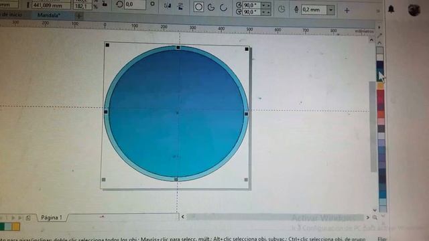429x241 pixels.
Task: Click the top-left corner selection handle
Action: 107,45
